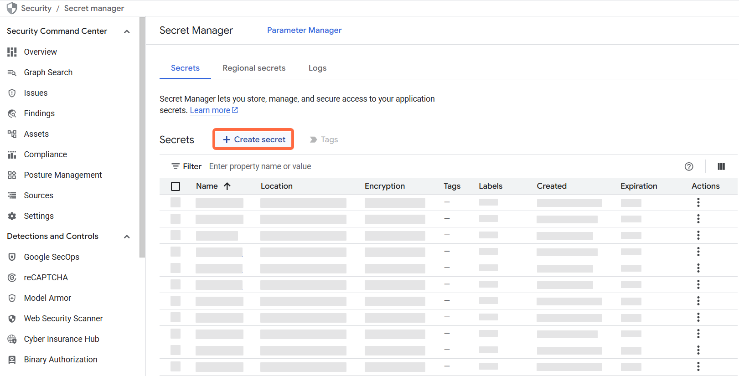Click the Issues shield icon
The height and width of the screenshot is (376, 739).
point(12,93)
